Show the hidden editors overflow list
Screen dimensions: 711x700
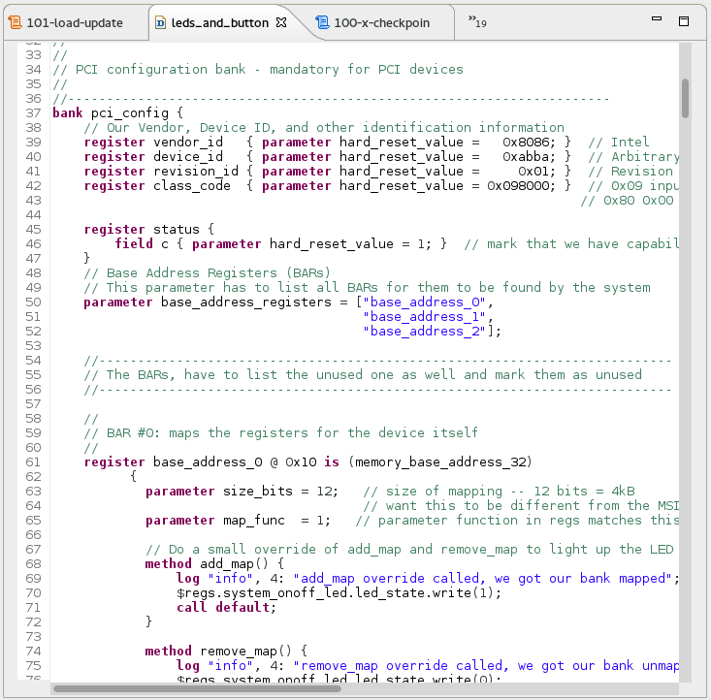click(476, 20)
